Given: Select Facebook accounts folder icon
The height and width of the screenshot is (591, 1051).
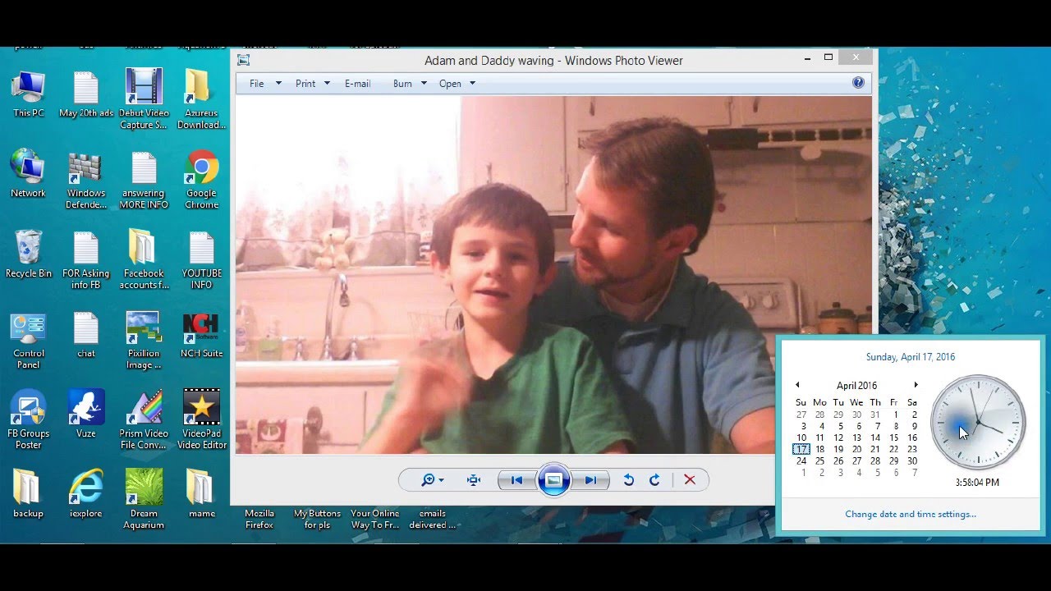Looking at the screenshot, I should pyautogui.click(x=144, y=259).
